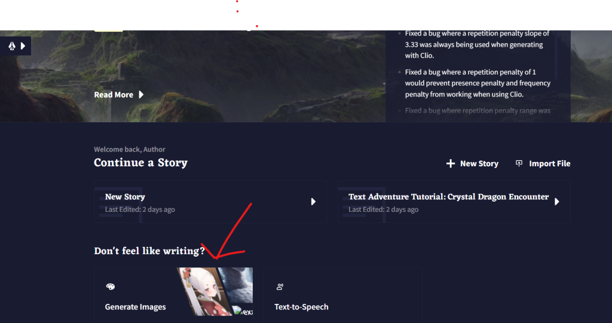612x323 pixels.
Task: Click the anime girl preview thumbnail
Action: (198, 292)
